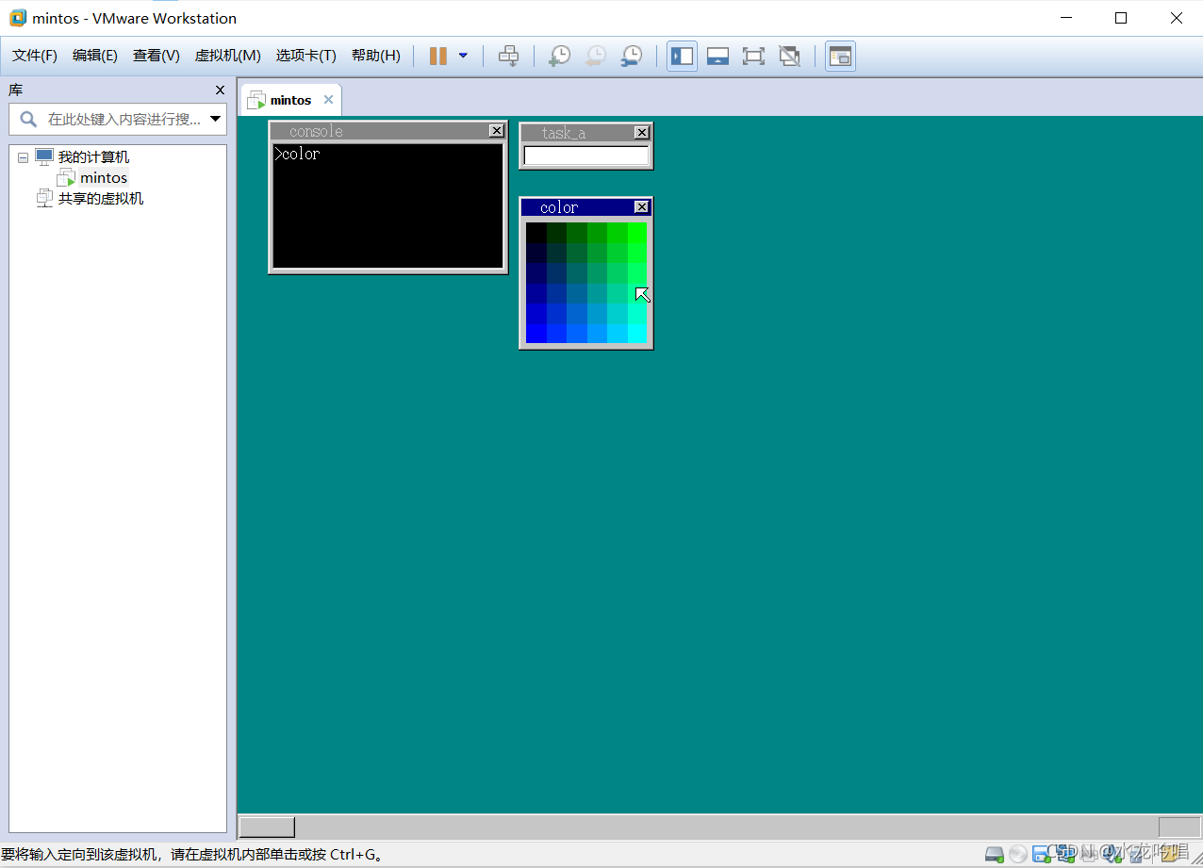Open the snapshot manager

click(631, 56)
